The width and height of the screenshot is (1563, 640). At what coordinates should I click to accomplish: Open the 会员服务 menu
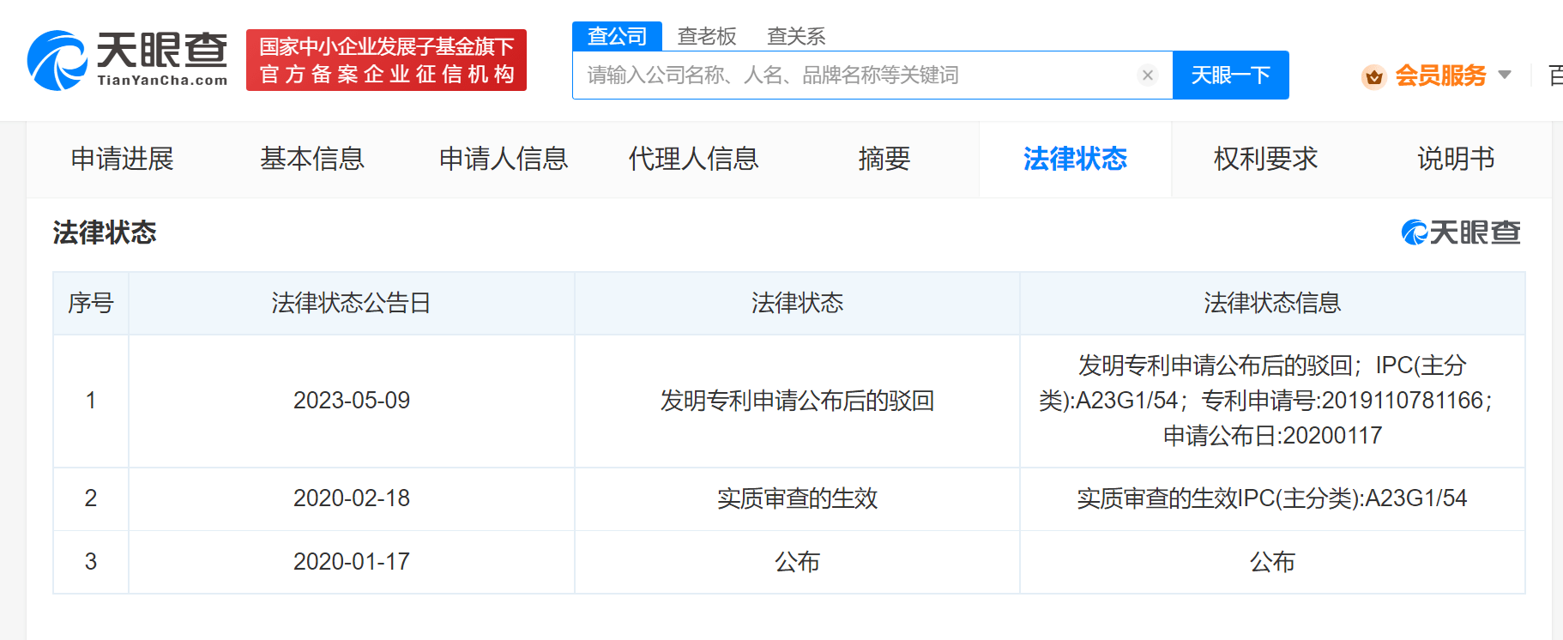point(1439,75)
